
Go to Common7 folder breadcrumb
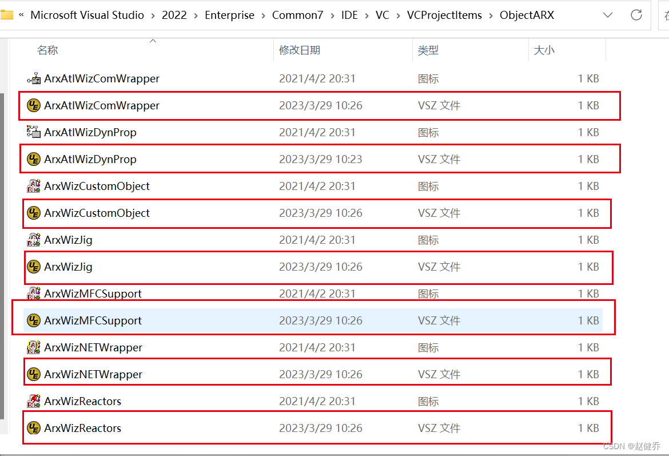tap(298, 15)
